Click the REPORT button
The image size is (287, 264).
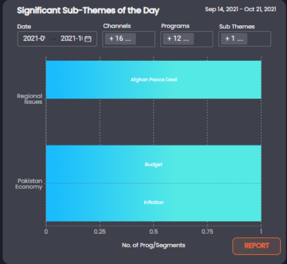coord(257,246)
